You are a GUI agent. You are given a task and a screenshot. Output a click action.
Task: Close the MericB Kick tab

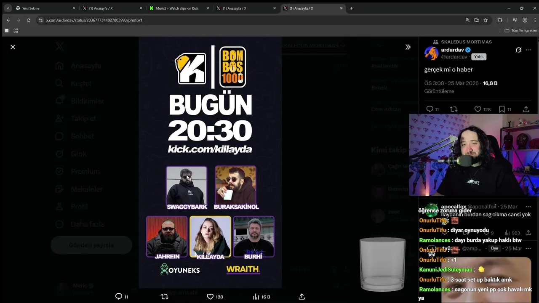click(208, 8)
